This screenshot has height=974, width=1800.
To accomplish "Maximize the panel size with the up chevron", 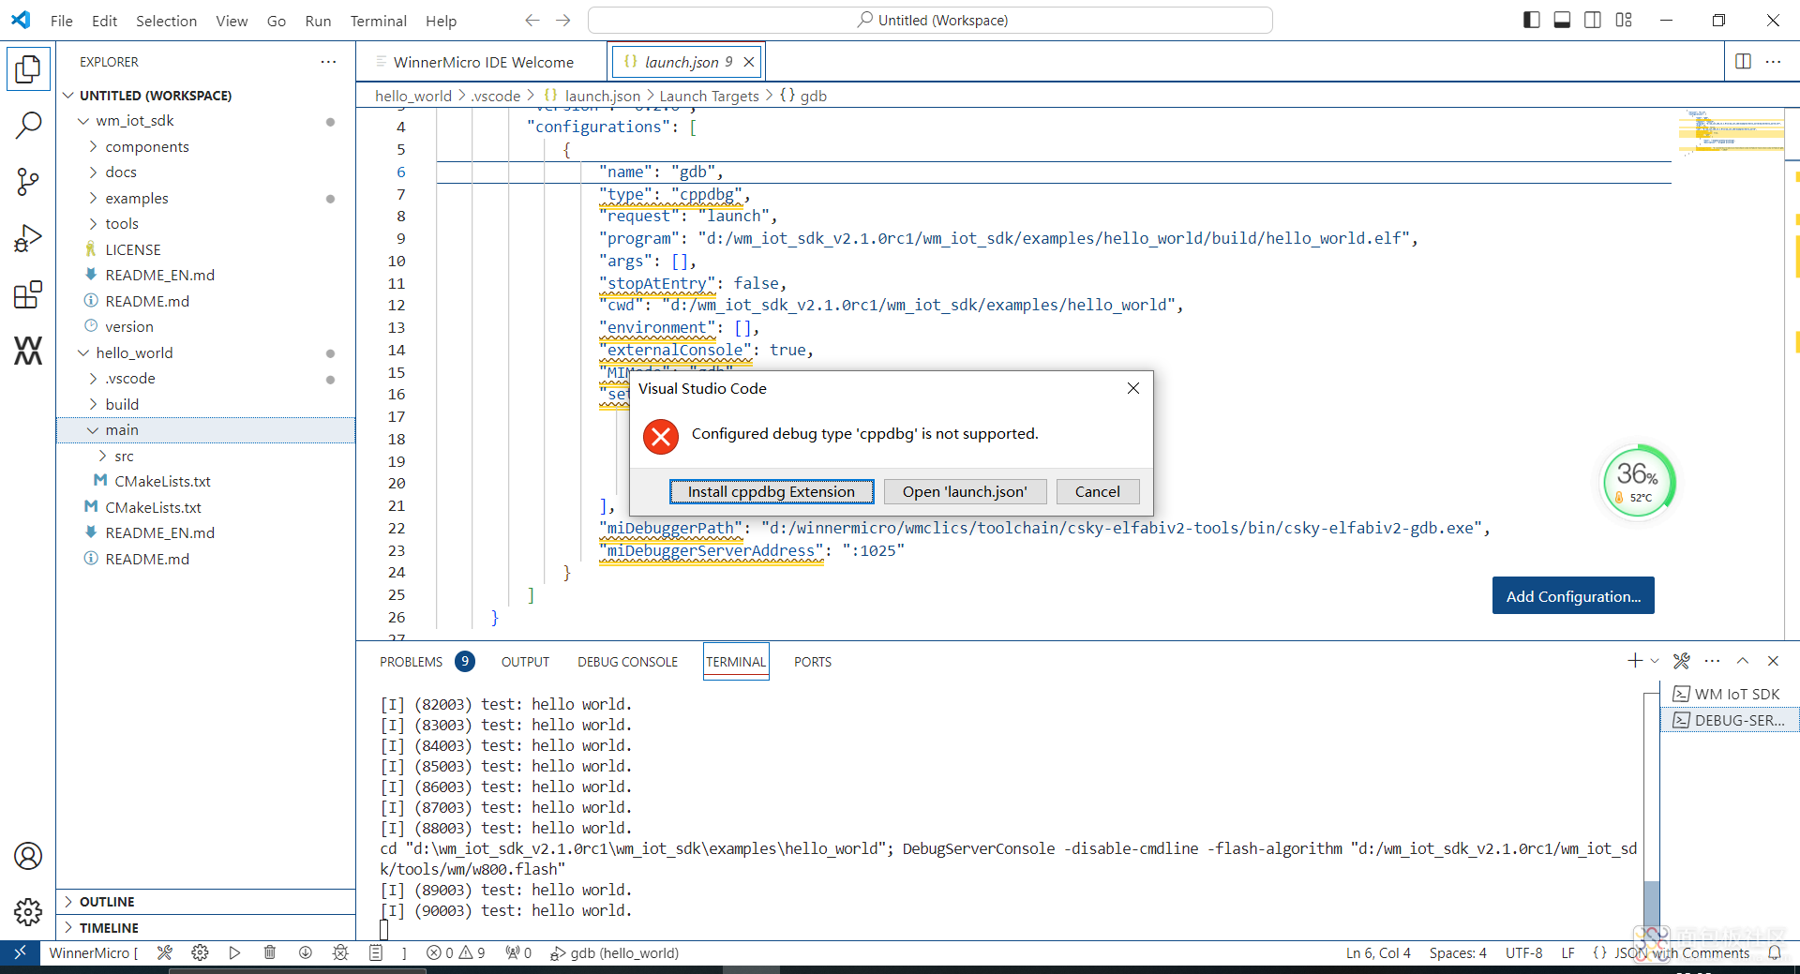I will pos(1743,661).
